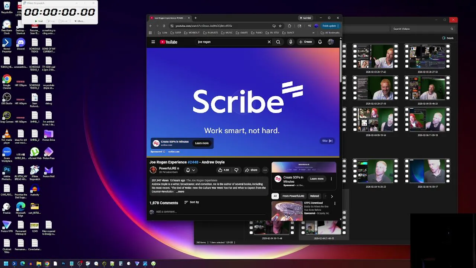Open Chrome extensions puzzle icon

pos(289,26)
